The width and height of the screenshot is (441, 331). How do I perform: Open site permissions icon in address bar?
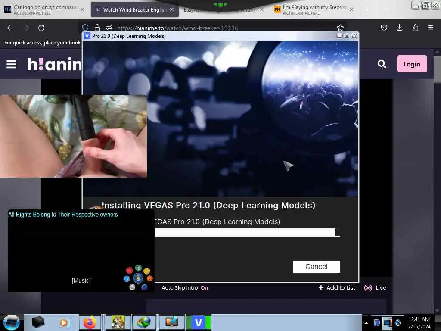(109, 28)
